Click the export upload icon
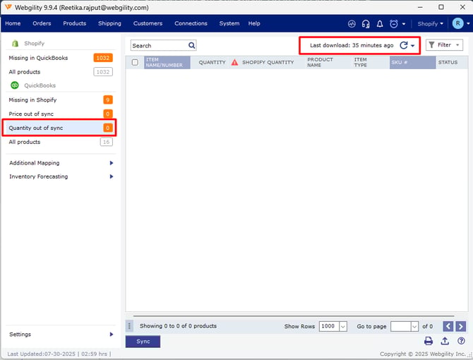 pyautogui.click(x=445, y=341)
